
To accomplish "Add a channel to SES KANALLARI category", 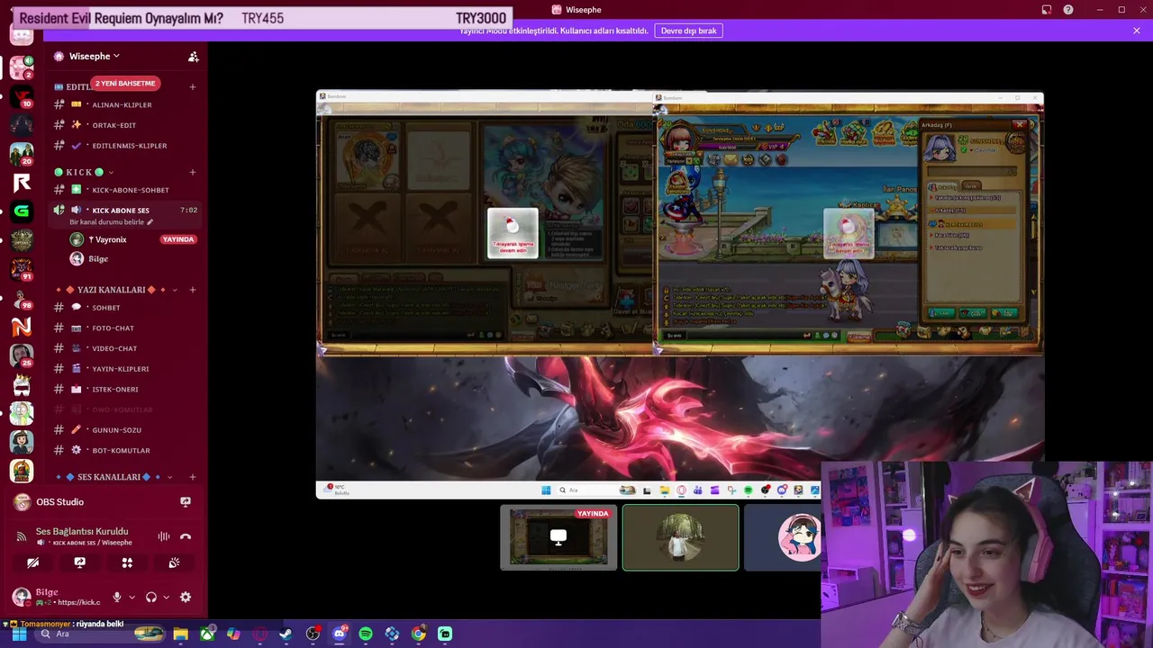I will point(193,477).
